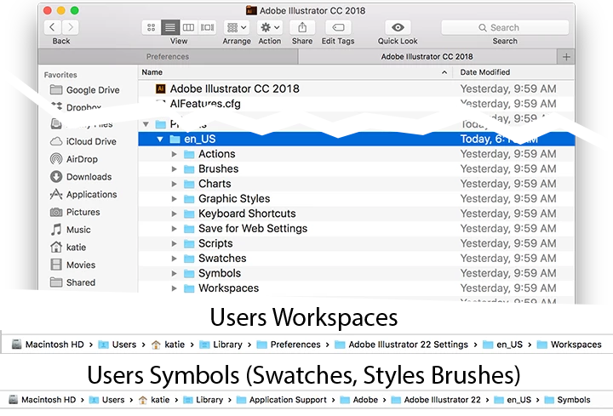Open the Action gear menu
This screenshot has width=613, height=416.
[x=270, y=27]
